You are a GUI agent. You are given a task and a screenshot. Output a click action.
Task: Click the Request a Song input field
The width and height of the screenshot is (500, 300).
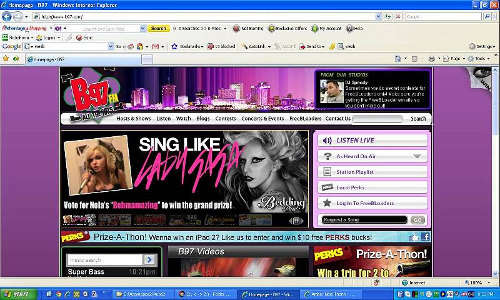pos(364,219)
